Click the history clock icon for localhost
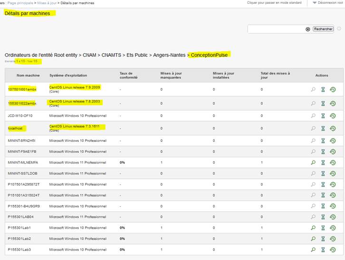 (333, 128)
